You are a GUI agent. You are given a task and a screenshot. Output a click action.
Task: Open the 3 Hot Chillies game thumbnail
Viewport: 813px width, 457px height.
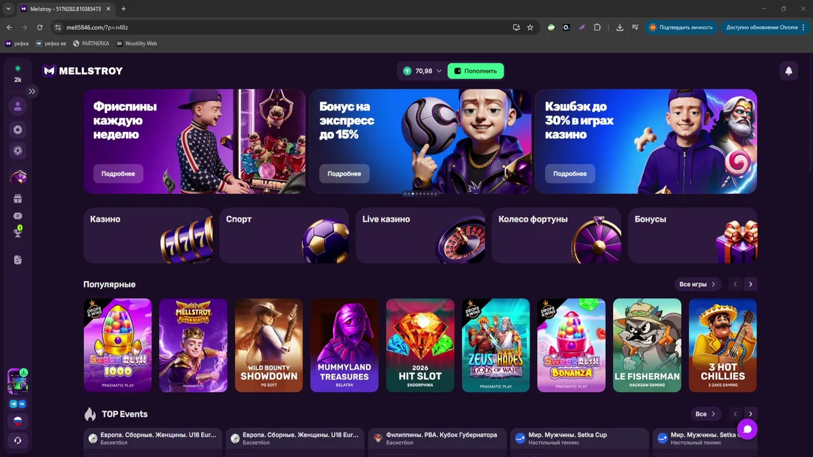[723, 345]
